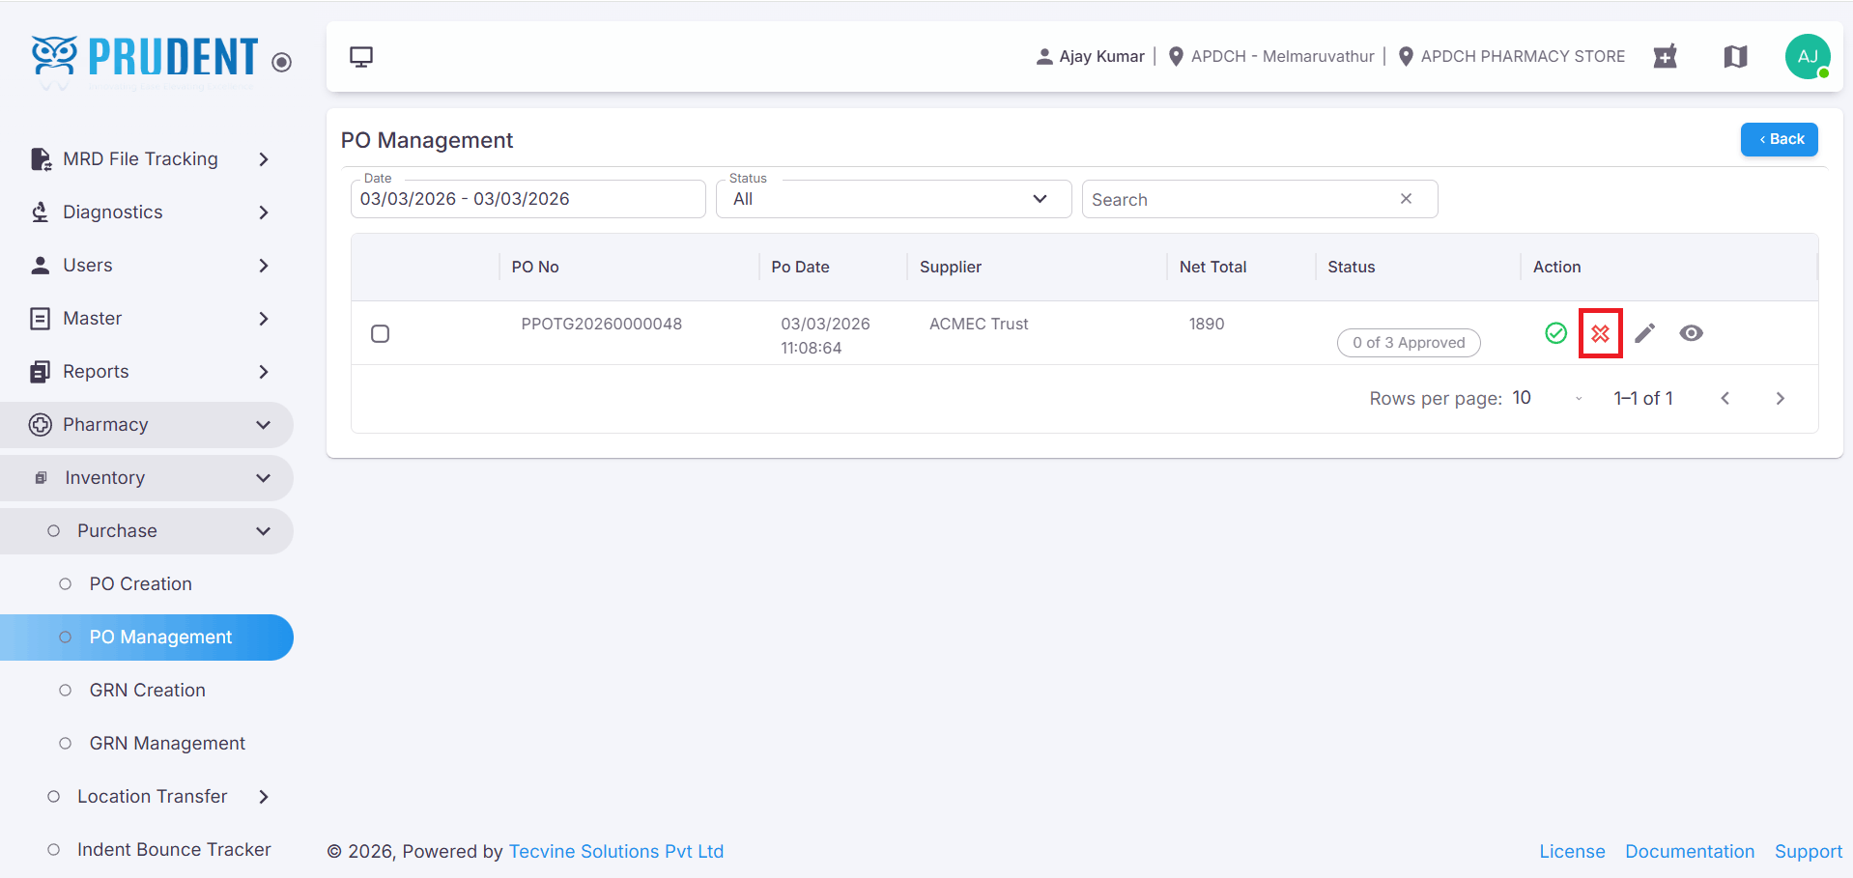This screenshot has width=1853, height=878.
Task: Expand Users menu chevron
Action: 264,266
